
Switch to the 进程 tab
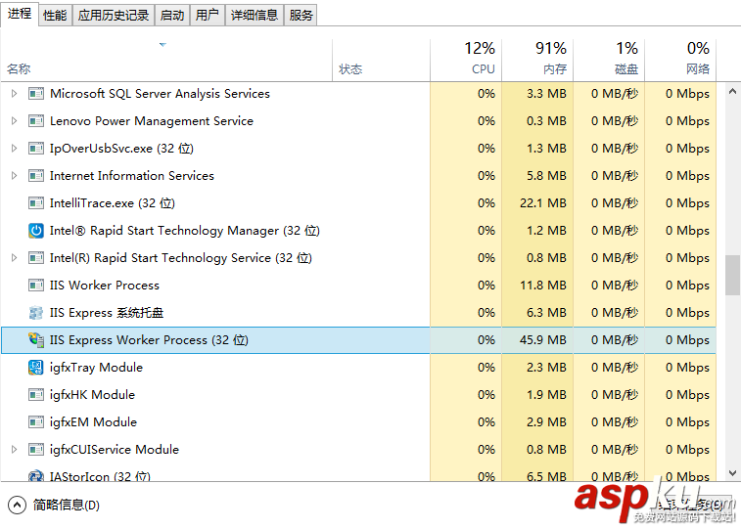click(x=20, y=14)
